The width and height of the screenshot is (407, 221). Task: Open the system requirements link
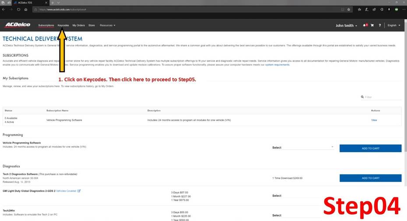coord(277,65)
